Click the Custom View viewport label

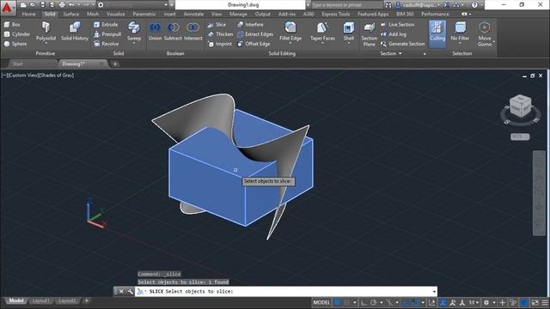23,76
